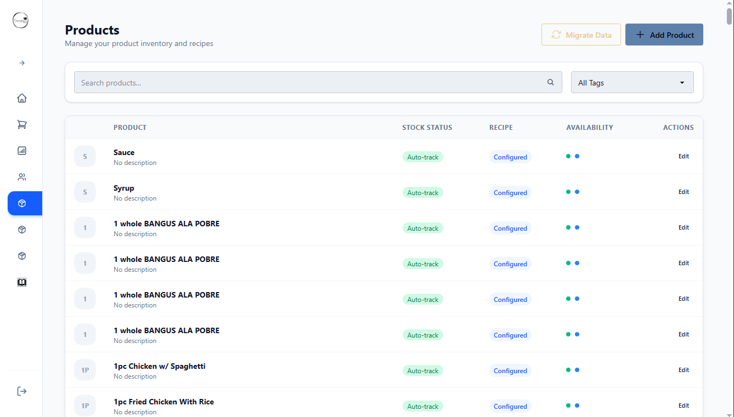Screen dimensions: 734x417
Task: Click the blue availability dot in Sauce row
Action: 577,156
